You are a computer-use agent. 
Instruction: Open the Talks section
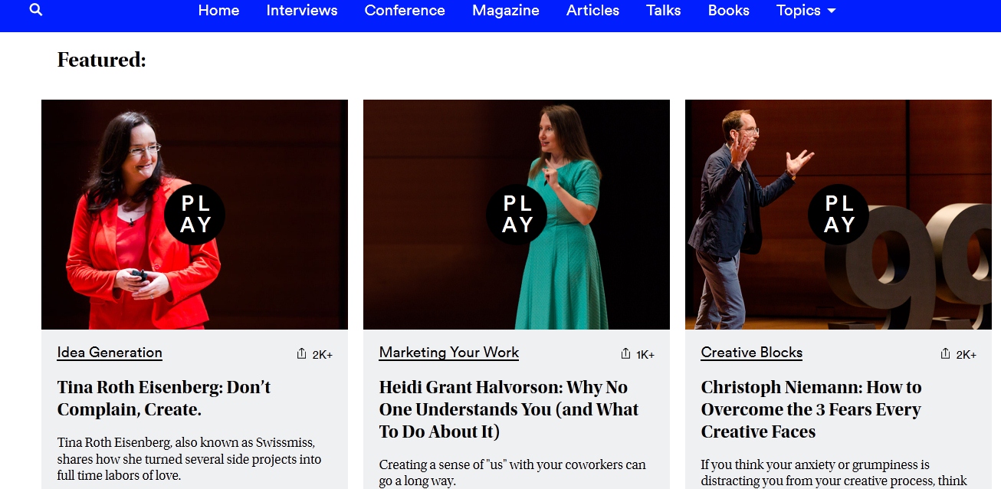[x=664, y=11]
